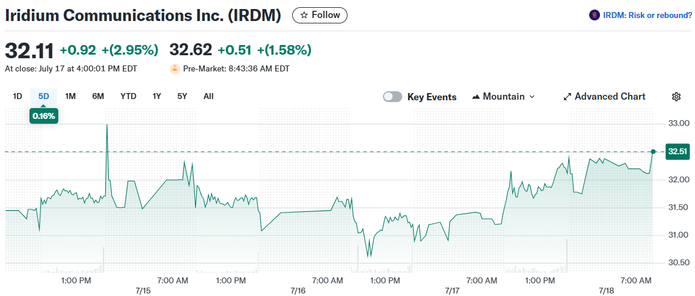
Task: Click the 7/15 date axis label
Action: (144, 291)
